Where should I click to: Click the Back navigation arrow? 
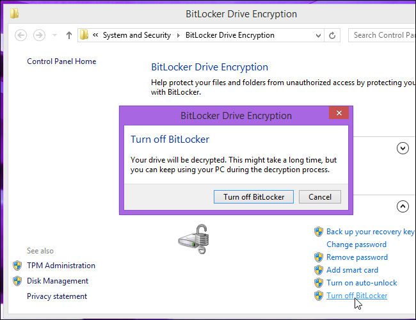click(x=21, y=35)
